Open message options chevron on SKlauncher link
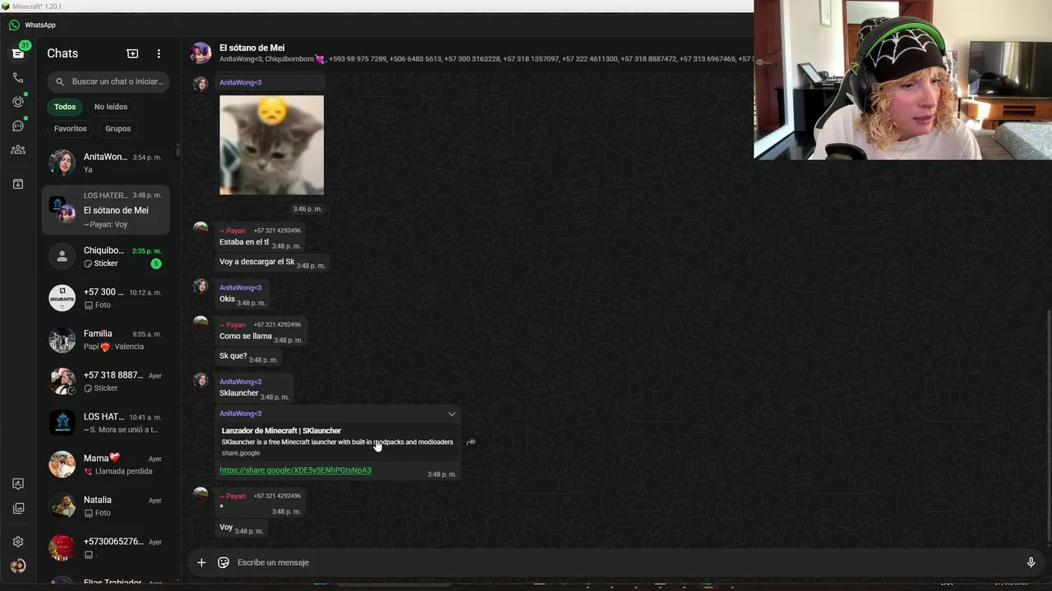 [451, 414]
